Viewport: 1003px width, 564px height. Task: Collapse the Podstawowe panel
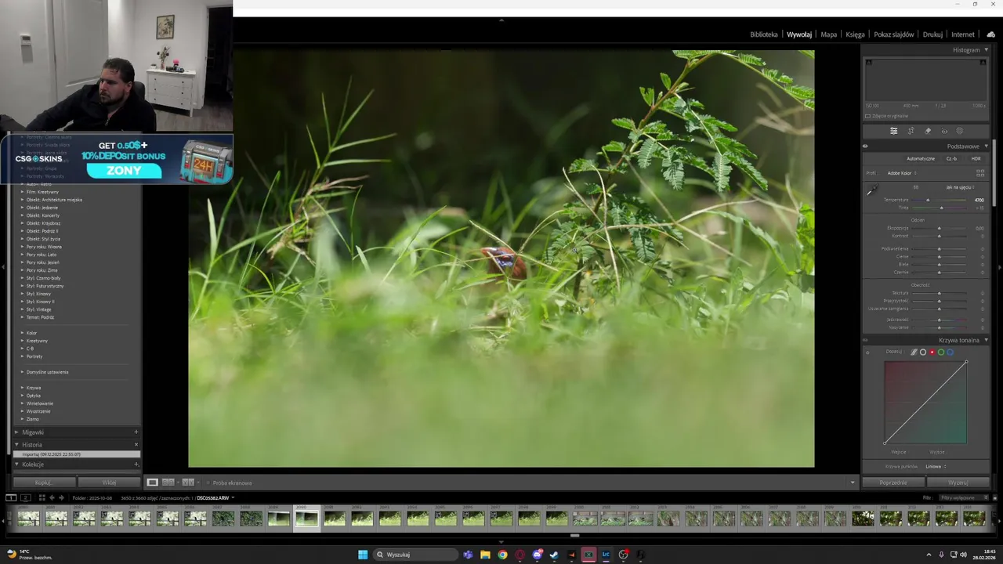tap(986, 146)
